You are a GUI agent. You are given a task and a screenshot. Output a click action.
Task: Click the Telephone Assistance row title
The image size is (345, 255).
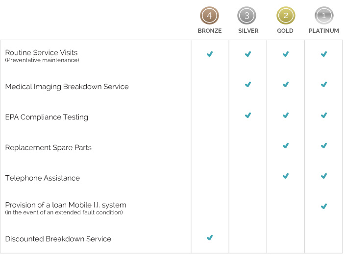43,178
